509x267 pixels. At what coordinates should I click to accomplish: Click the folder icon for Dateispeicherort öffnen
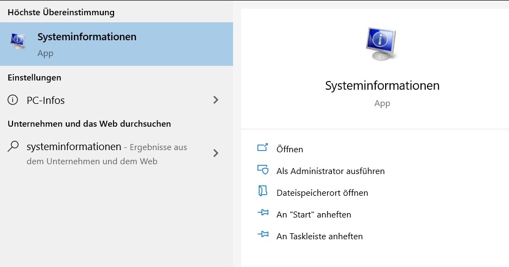pyautogui.click(x=262, y=191)
